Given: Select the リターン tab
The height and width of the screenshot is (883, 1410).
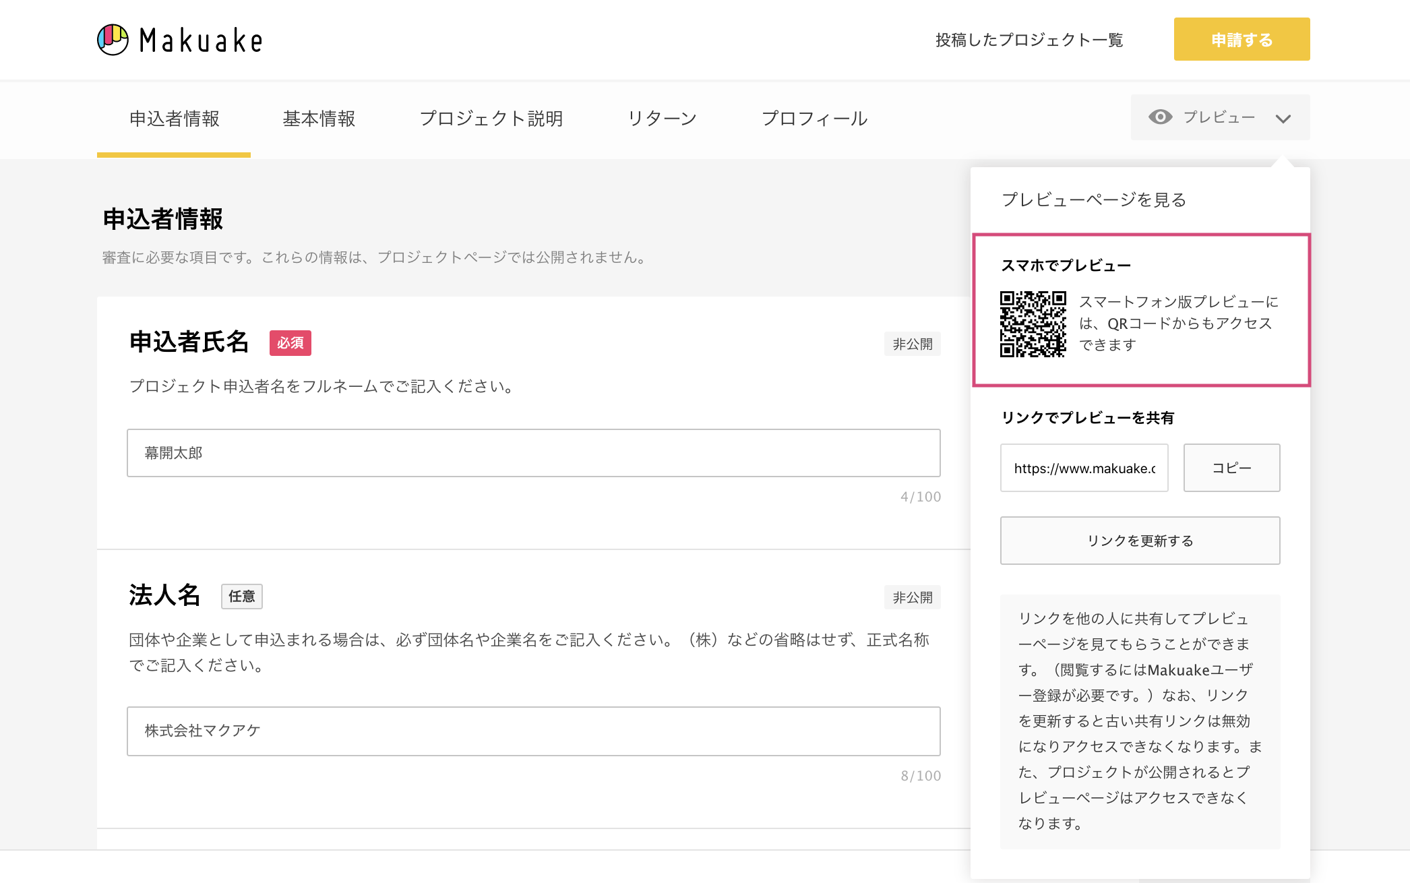Looking at the screenshot, I should (x=662, y=119).
